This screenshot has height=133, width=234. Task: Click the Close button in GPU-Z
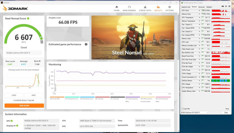[226, 112]
